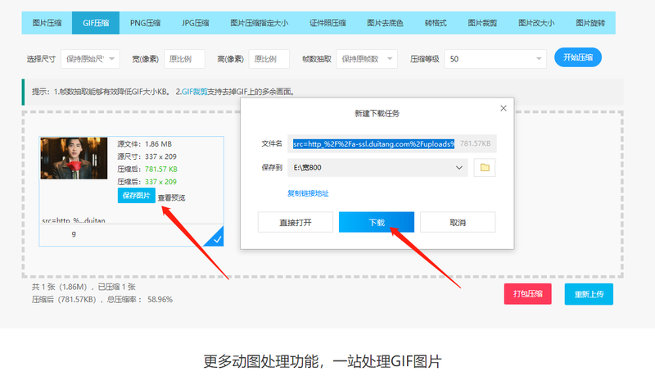Open the 图片压缩 tab
655x376 pixels.
47,23
